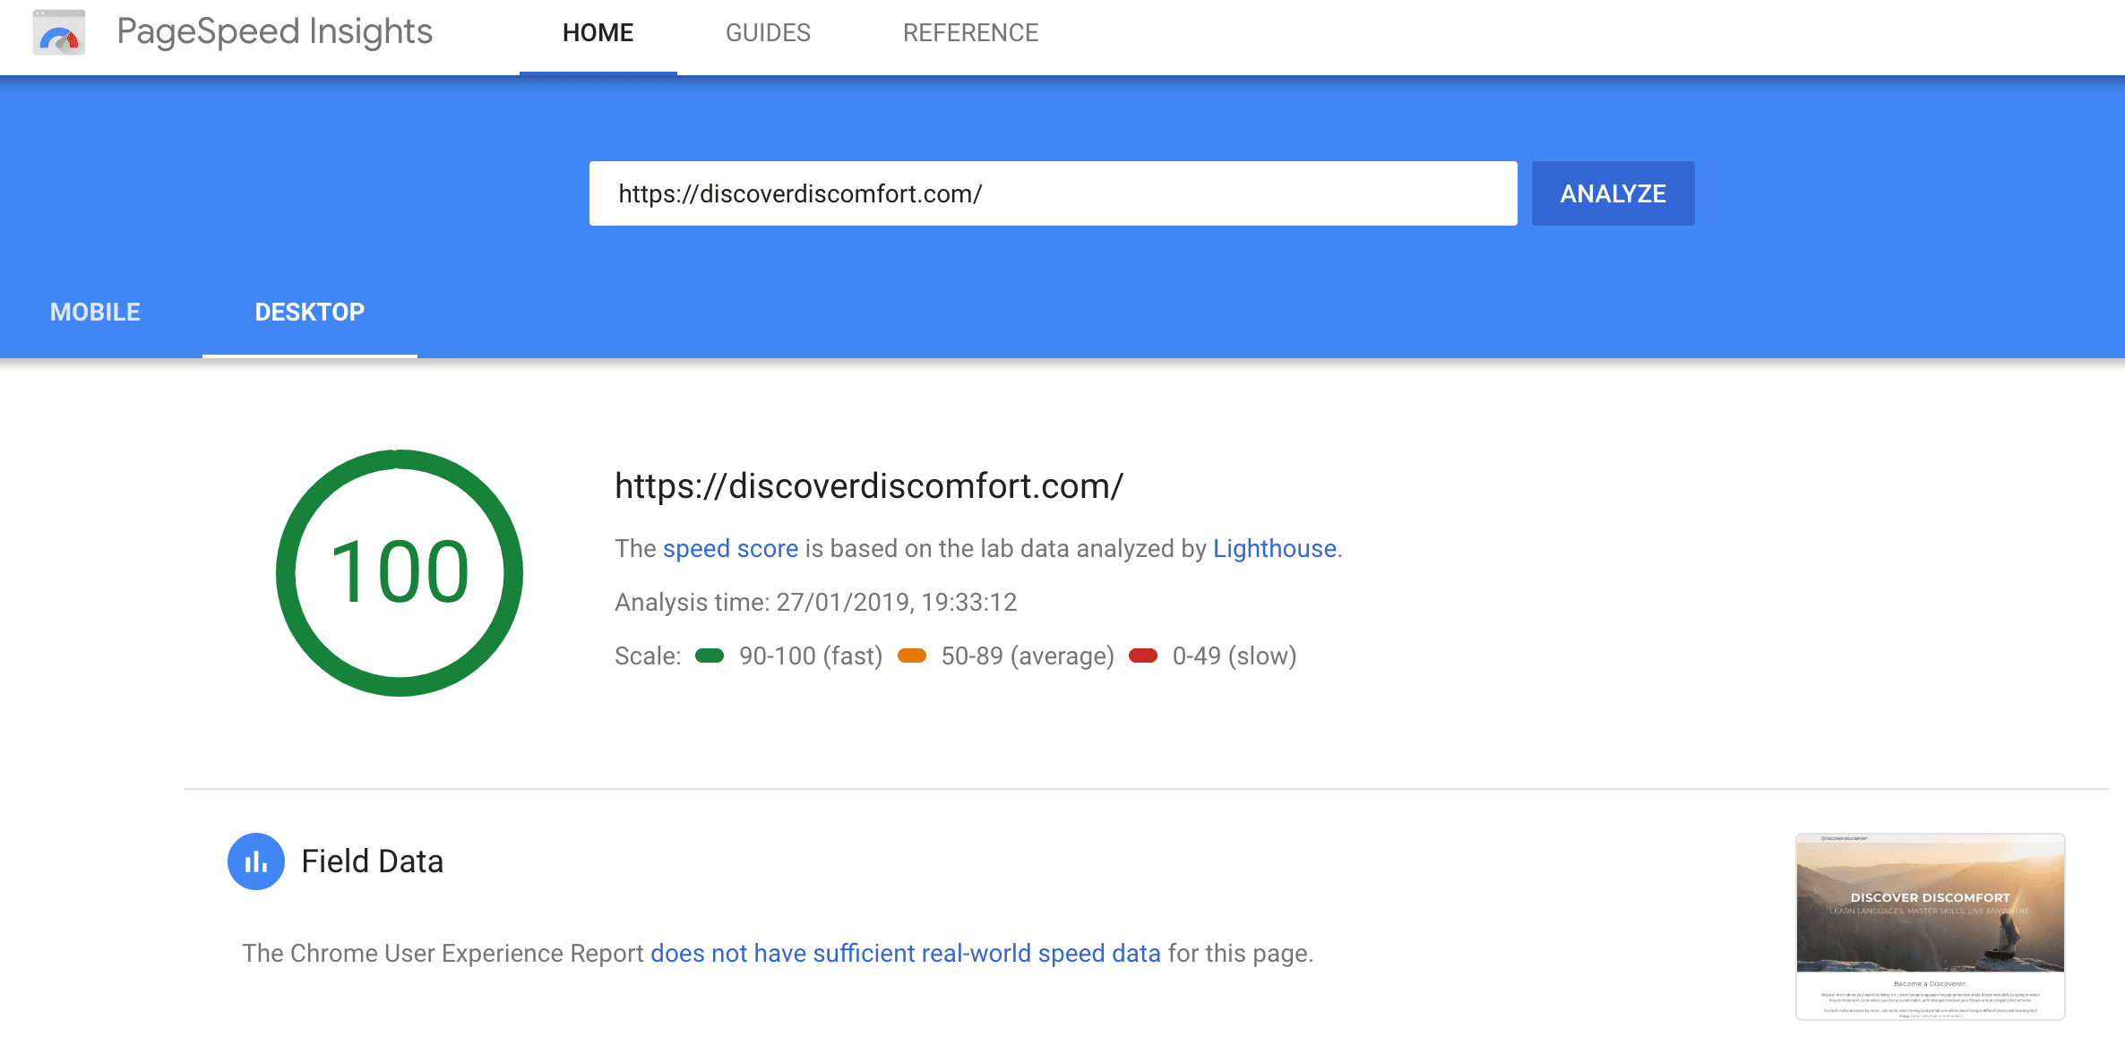Click the Field Data bar chart icon
Viewport: 2125px width, 1037px height.
[256, 861]
